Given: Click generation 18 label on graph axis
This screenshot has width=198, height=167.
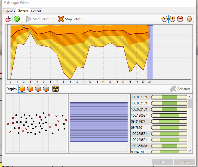Looking at the screenshot, I should point(130,82).
